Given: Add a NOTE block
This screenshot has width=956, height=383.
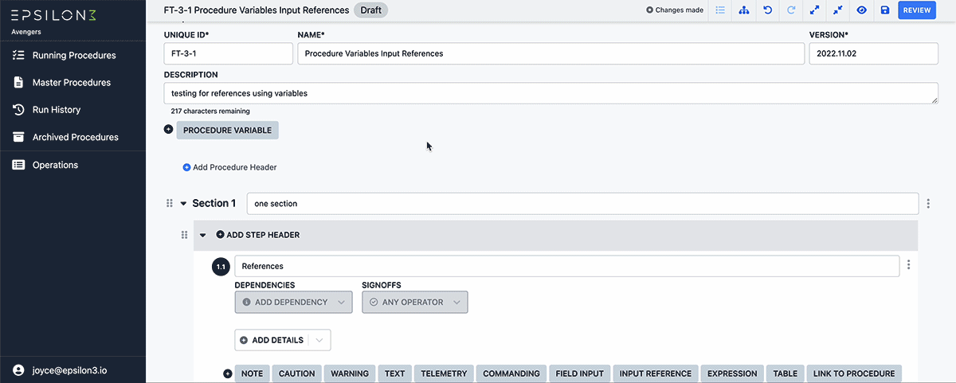Looking at the screenshot, I should click(x=252, y=373).
